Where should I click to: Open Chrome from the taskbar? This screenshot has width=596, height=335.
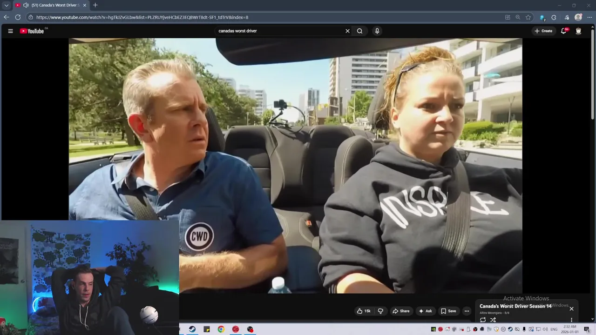[x=221, y=329]
